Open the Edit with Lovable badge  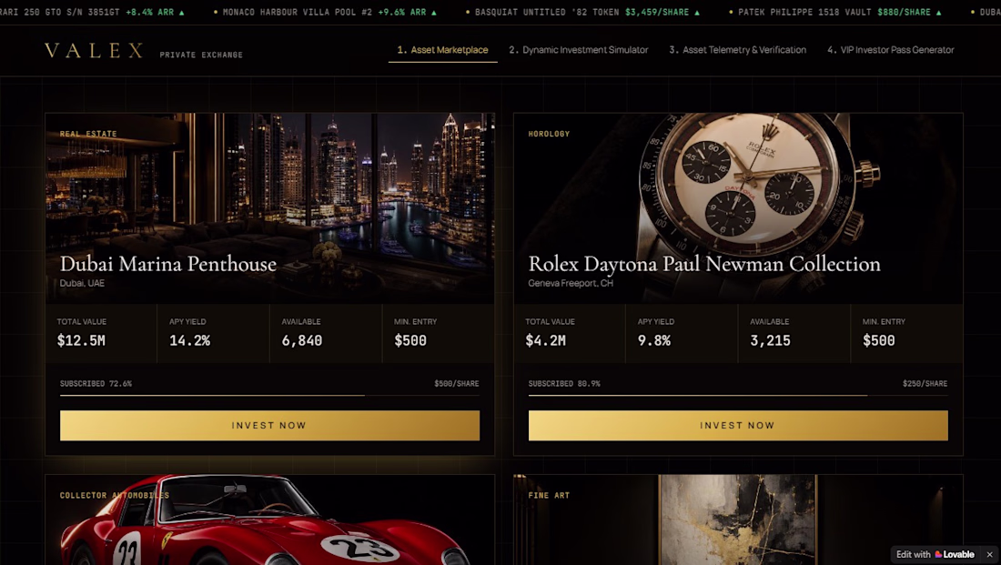pos(935,554)
